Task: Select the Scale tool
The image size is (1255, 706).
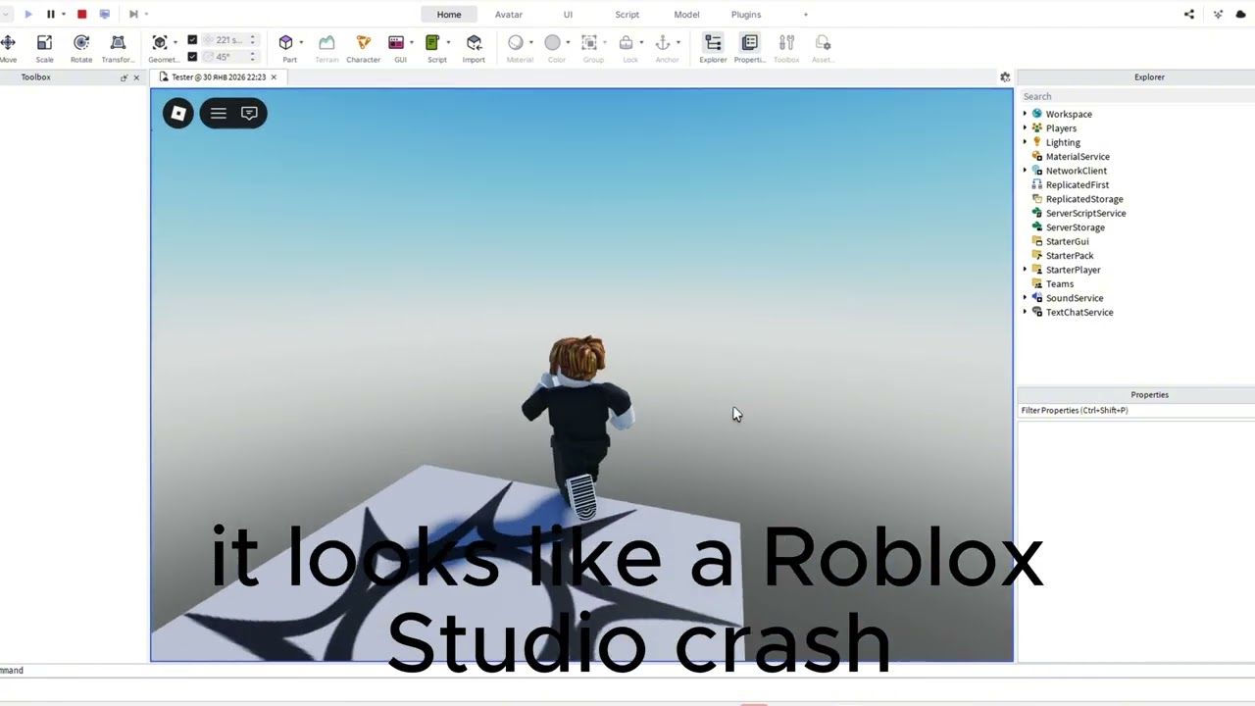Action: click(44, 47)
